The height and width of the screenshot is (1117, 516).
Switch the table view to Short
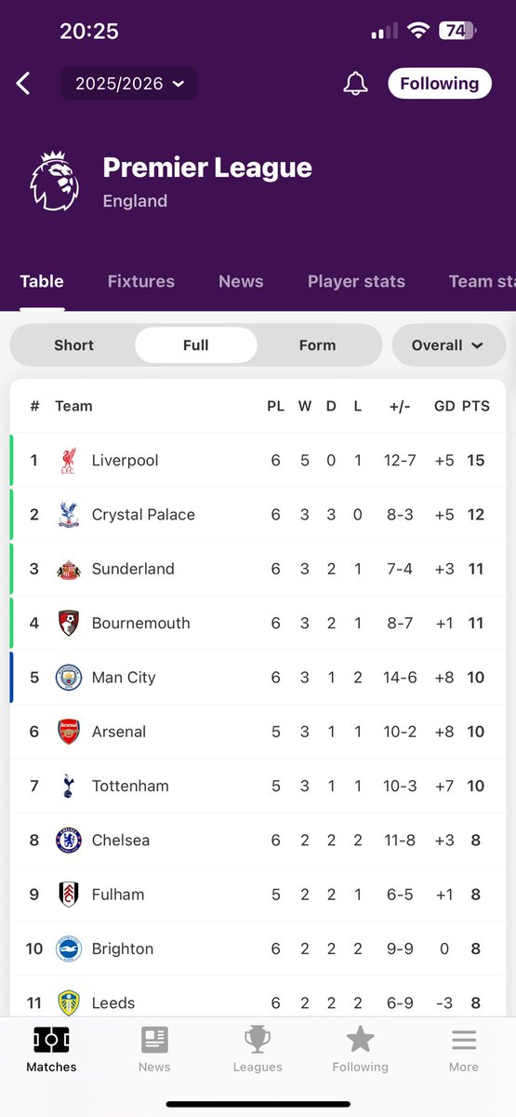point(73,345)
